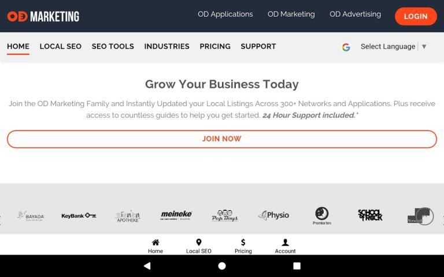The image size is (444, 277).
Task: Click the Google translate G icon
Action: click(x=346, y=47)
